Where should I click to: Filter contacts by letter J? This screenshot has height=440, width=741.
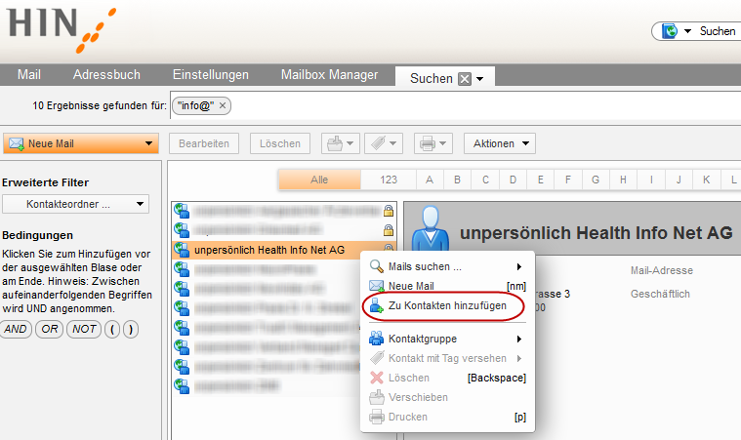click(x=679, y=180)
